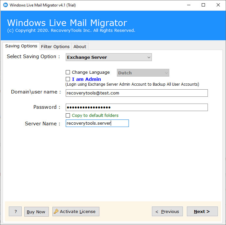Viewport: 226px width, 225px height.
Task: Proceed with the Next button
Action: tap(202, 211)
